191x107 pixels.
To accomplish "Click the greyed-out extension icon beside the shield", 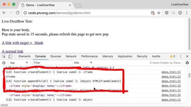I will pos(173,13).
